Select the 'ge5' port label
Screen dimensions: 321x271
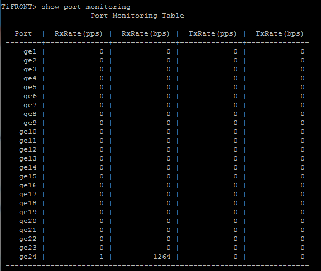(x=30, y=88)
